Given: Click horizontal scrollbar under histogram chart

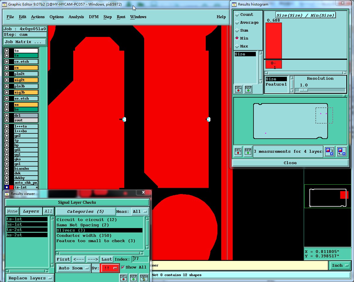Looking at the screenshot, I should click(306, 73).
